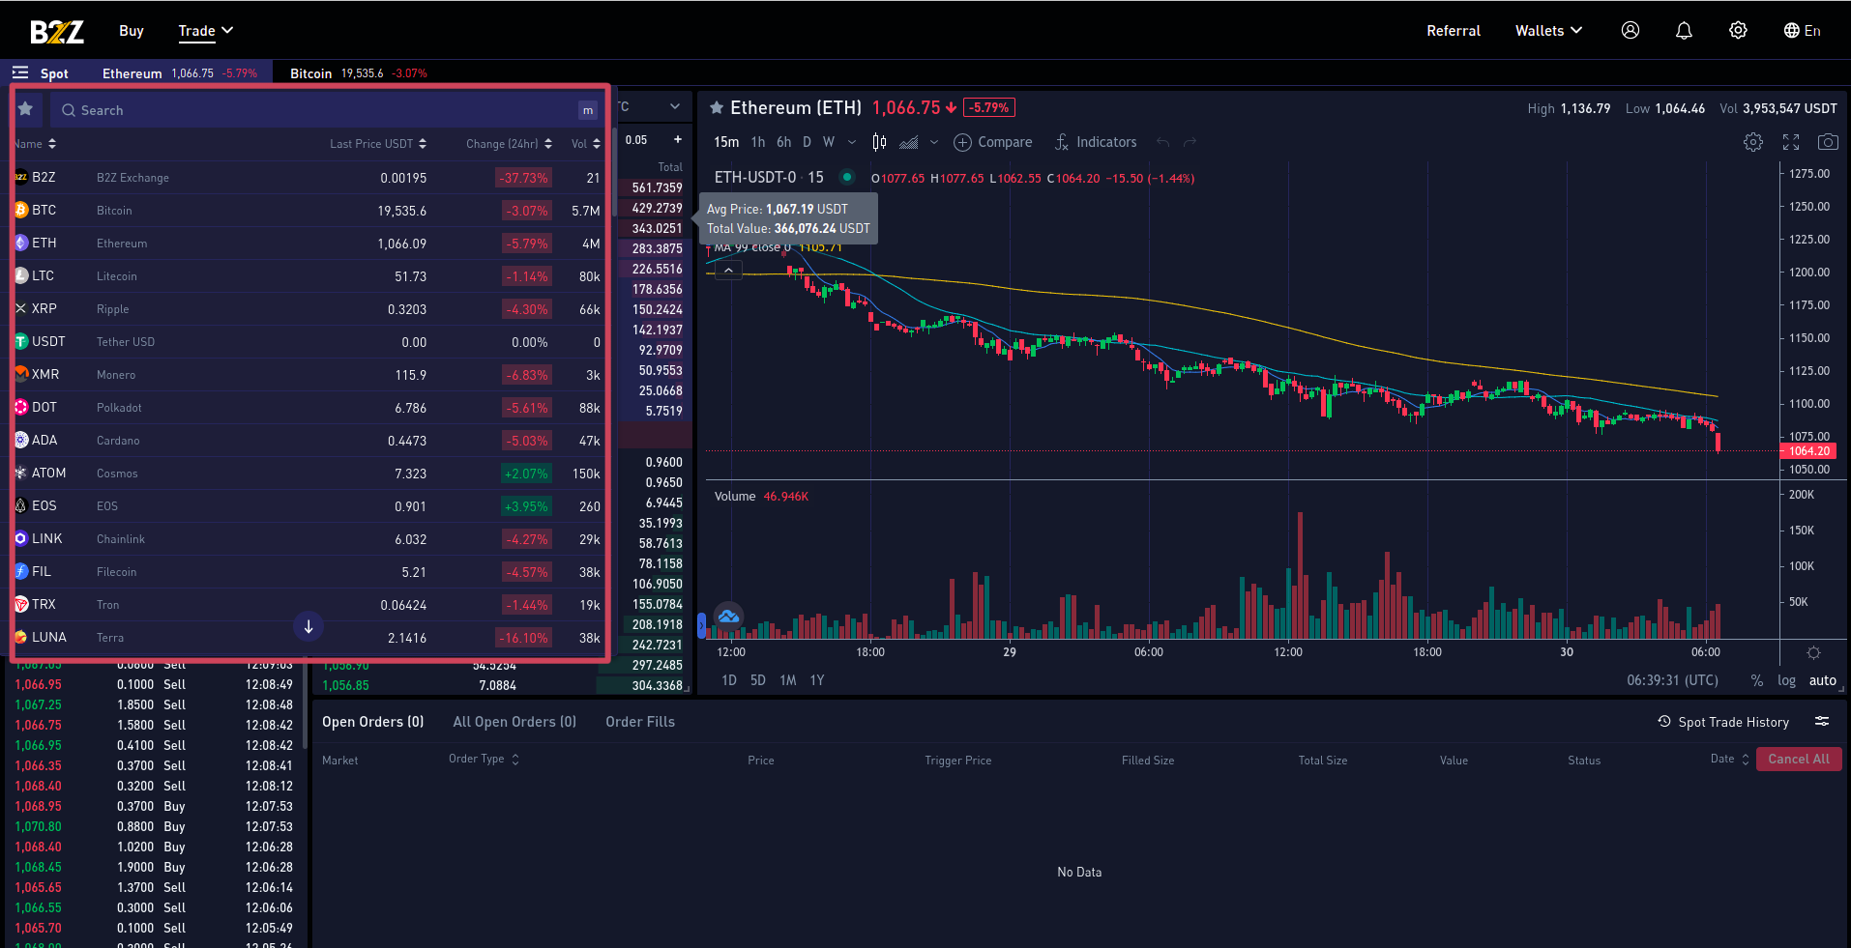The image size is (1851, 948).
Task: Expand more chart intervals chevron
Action: [x=852, y=142]
